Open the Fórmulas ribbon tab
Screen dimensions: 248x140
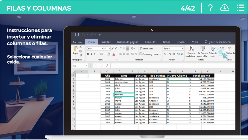tap(151, 42)
